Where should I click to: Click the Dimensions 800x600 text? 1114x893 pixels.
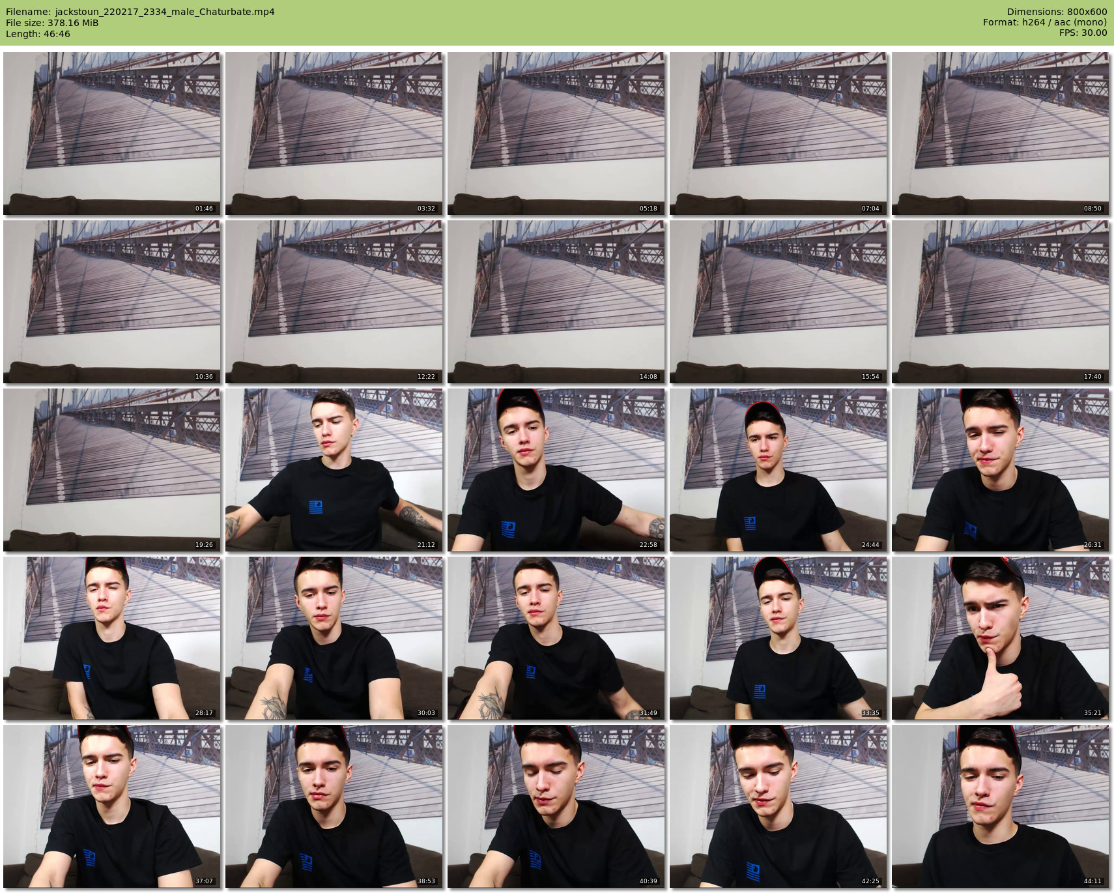coord(1057,12)
